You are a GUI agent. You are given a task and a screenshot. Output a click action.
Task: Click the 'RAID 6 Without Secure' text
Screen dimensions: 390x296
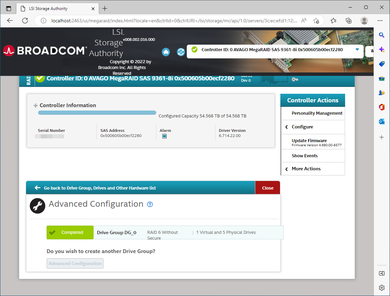pyautogui.click(x=162, y=235)
